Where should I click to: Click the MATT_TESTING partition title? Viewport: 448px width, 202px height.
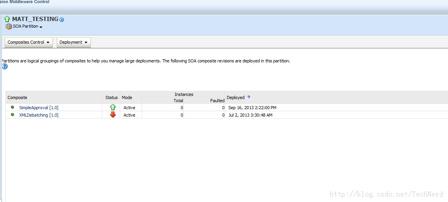35,19
